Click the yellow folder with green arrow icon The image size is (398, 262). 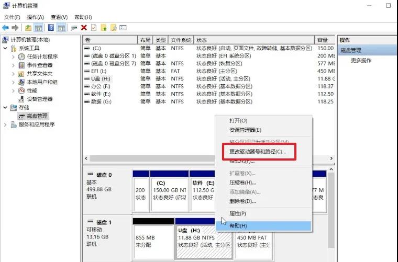coord(104,28)
